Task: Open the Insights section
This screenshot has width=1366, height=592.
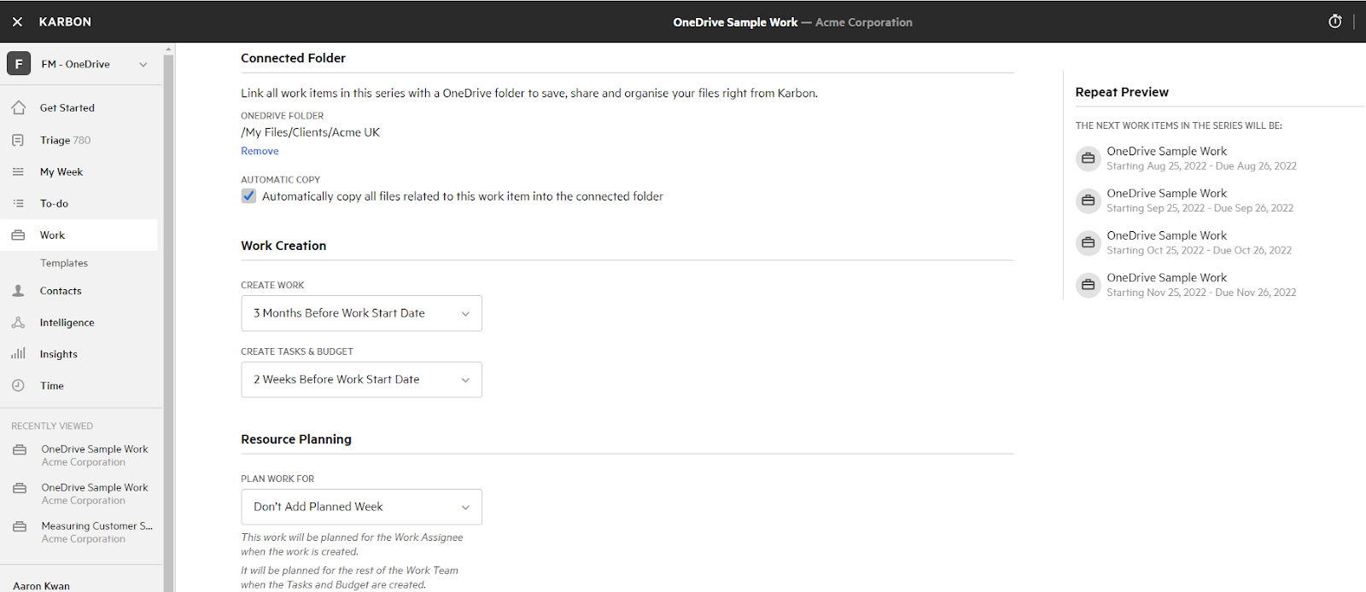Action: 58,354
